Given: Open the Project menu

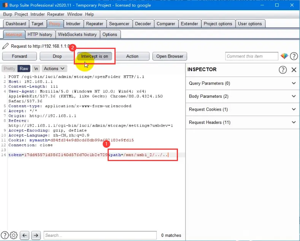Looking at the screenshot, I should 21,14.
